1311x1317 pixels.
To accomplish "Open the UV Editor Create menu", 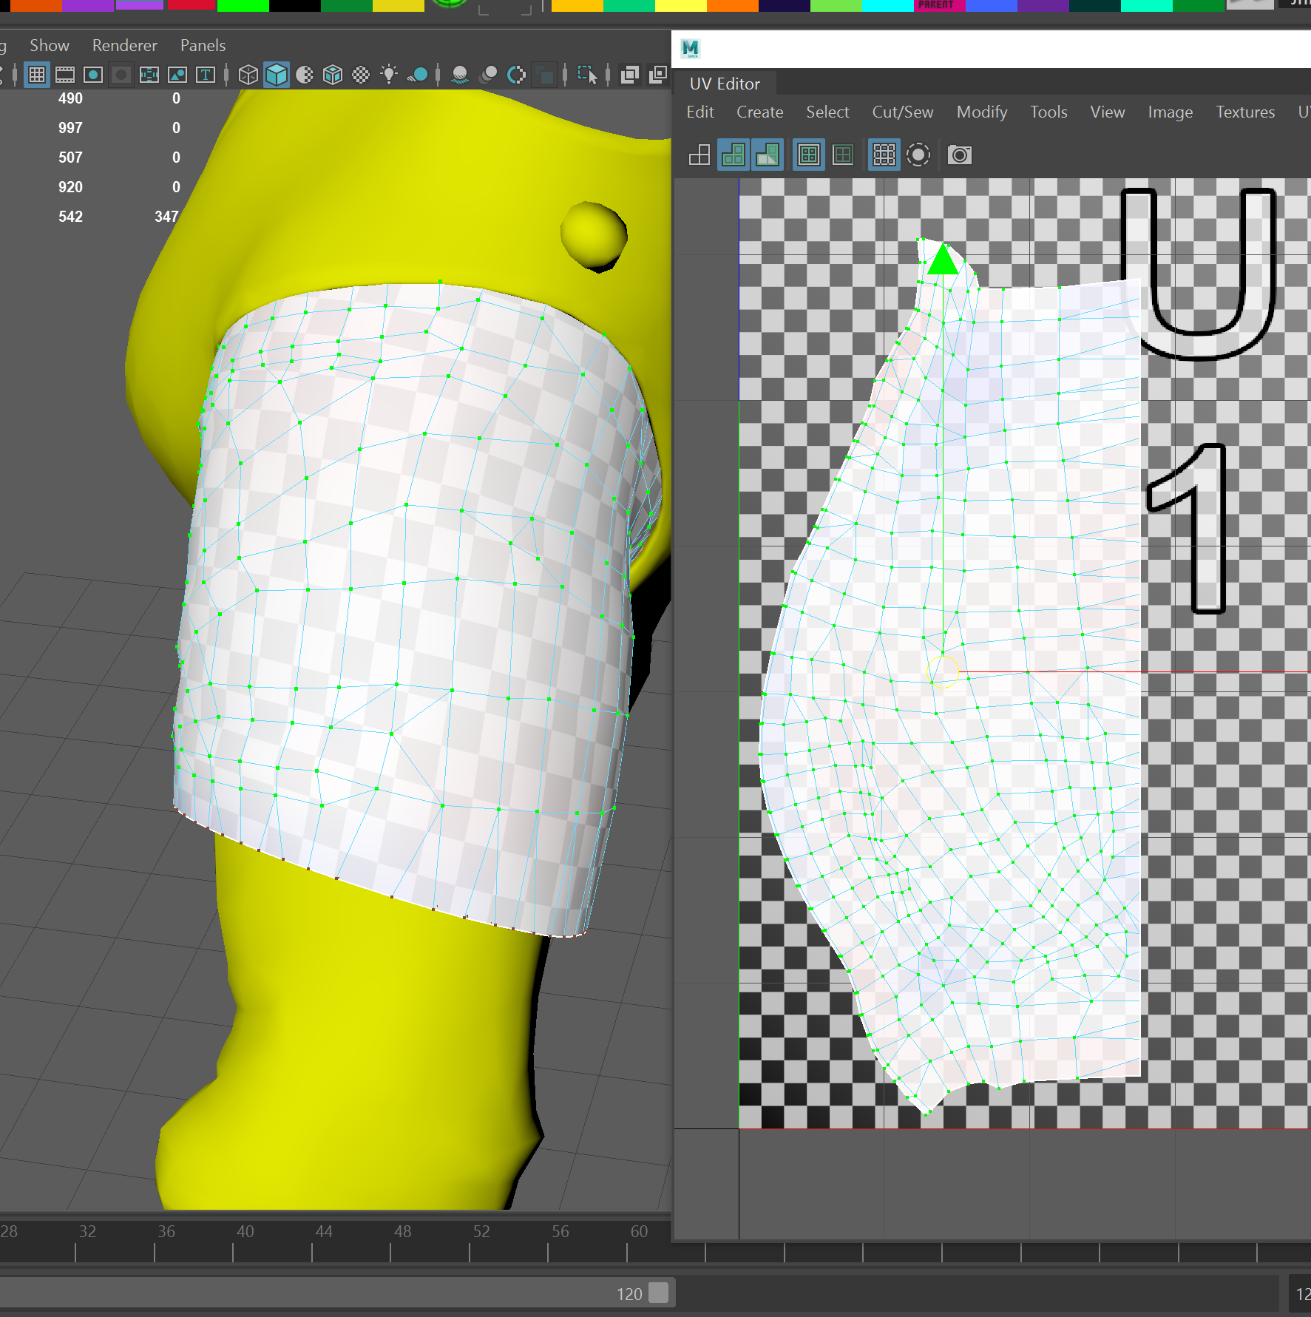I will click(x=760, y=112).
